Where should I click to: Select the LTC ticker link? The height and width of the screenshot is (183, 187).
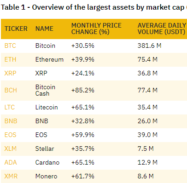click(x=10, y=107)
